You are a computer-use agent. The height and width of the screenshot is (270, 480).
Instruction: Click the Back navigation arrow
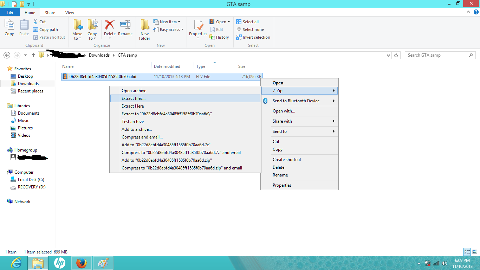(x=7, y=55)
